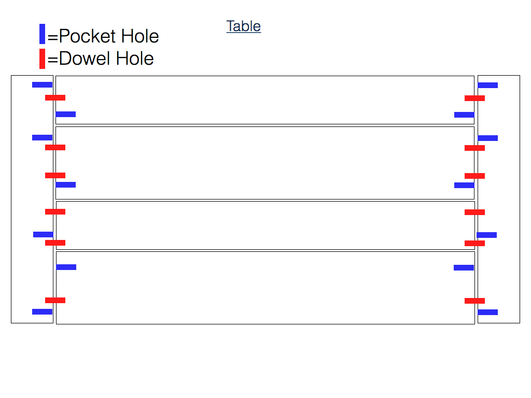Viewport: 531px width, 398px height.
Task: Click bottommost red dowel marker on right side
Action: coord(475,301)
